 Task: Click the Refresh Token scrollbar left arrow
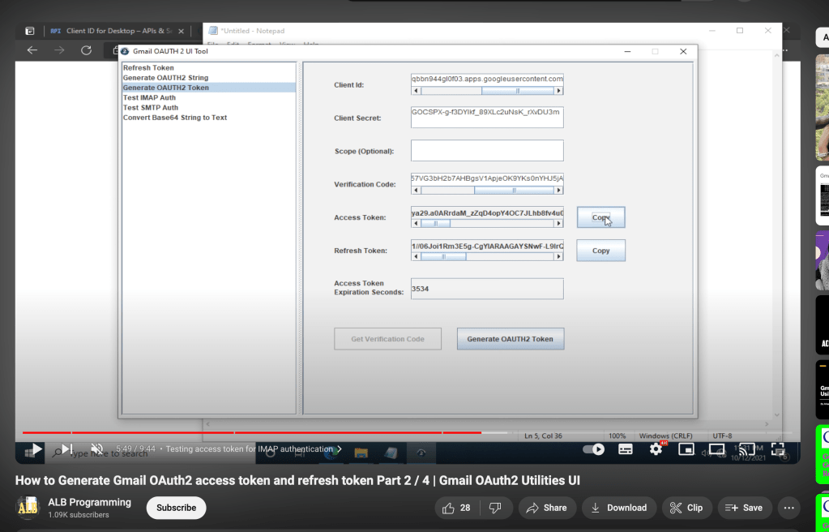417,257
